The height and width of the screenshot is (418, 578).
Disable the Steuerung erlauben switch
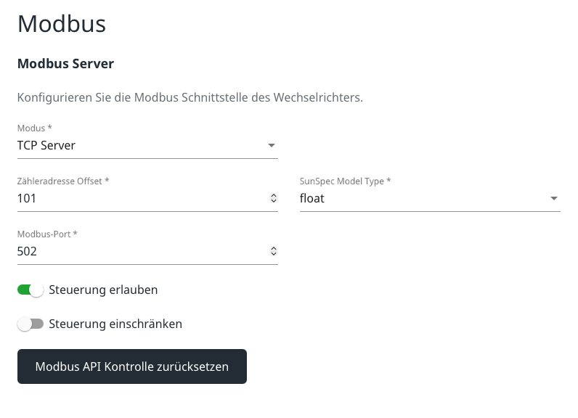pos(30,290)
